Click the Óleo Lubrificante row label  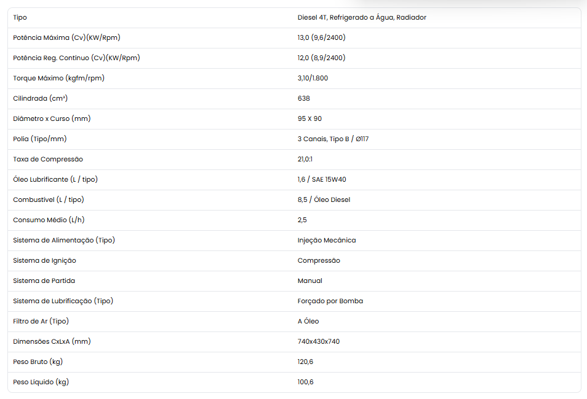(55, 179)
